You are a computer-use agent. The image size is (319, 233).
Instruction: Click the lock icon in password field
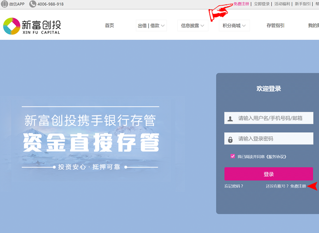coord(230,139)
